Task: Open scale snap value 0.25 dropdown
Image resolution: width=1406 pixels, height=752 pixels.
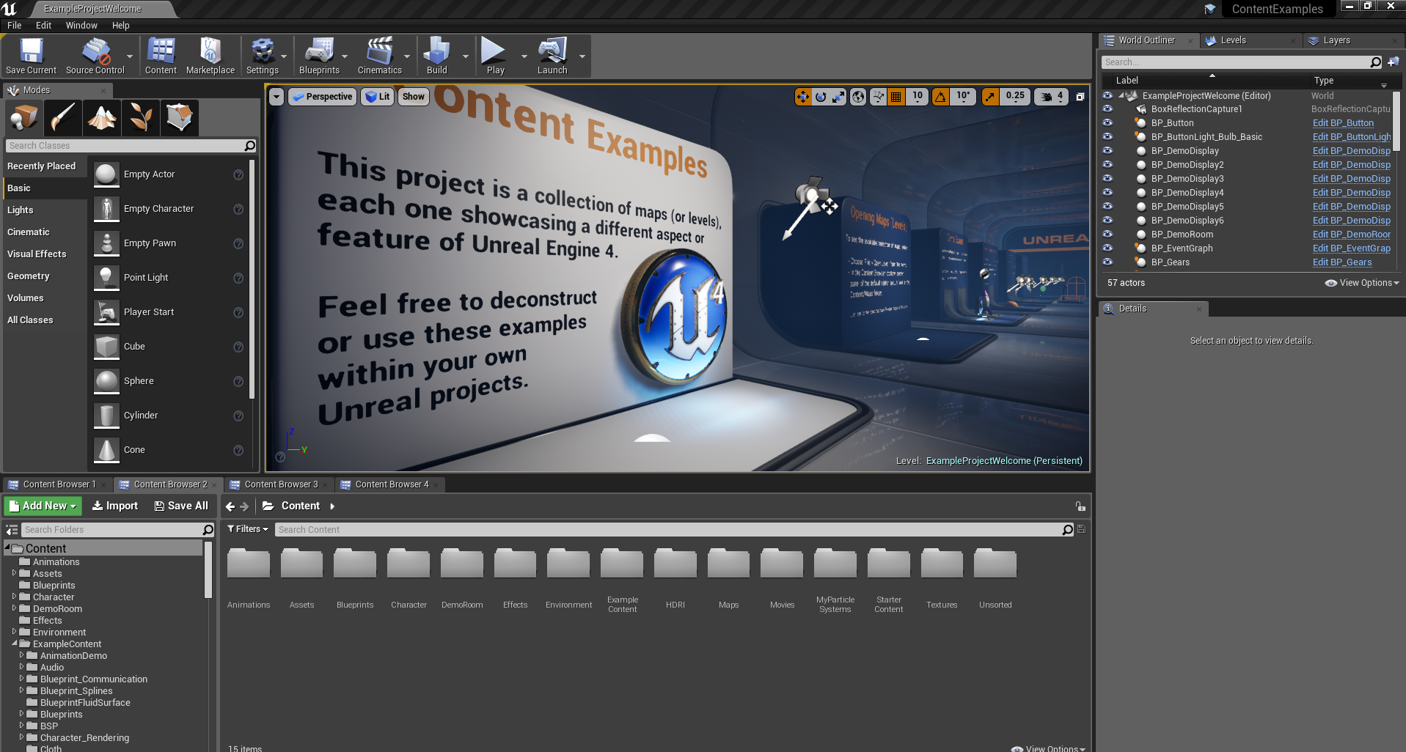Action: pos(1015,97)
